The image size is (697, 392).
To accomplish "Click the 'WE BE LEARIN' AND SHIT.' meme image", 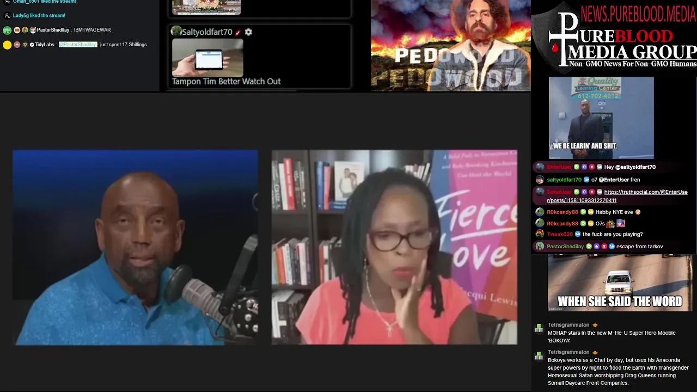I will 601,118.
